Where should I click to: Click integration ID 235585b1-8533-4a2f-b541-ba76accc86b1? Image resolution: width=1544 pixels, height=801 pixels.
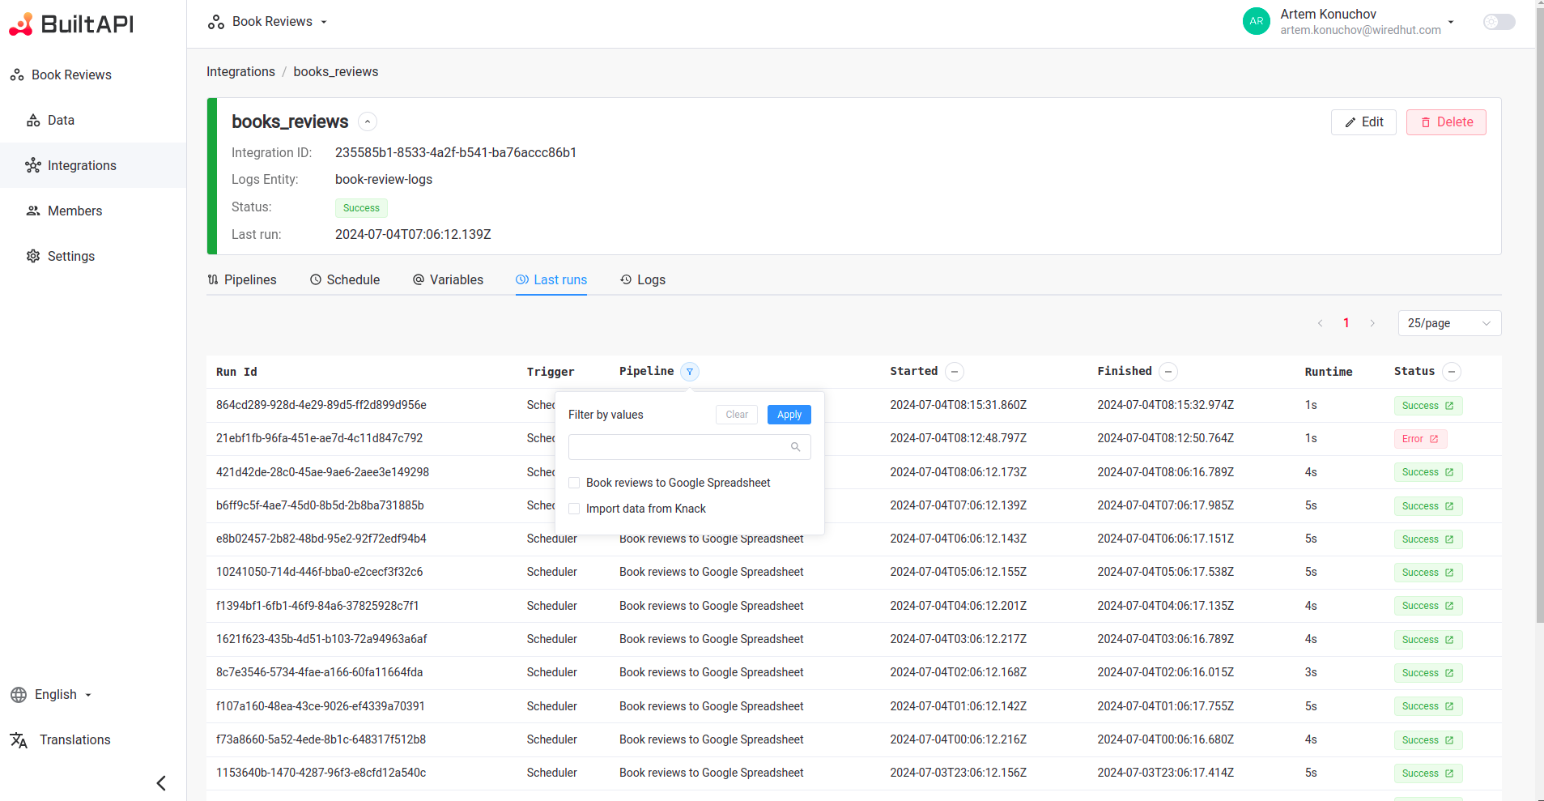(x=456, y=152)
